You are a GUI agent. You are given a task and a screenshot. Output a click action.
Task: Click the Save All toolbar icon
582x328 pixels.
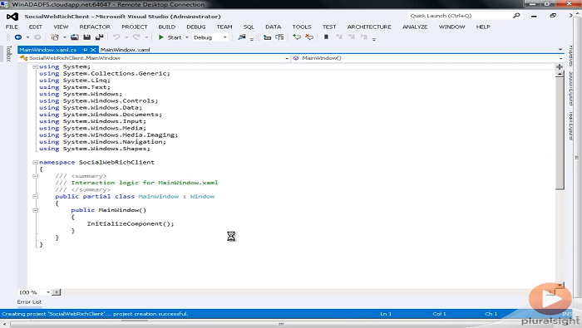(100, 37)
